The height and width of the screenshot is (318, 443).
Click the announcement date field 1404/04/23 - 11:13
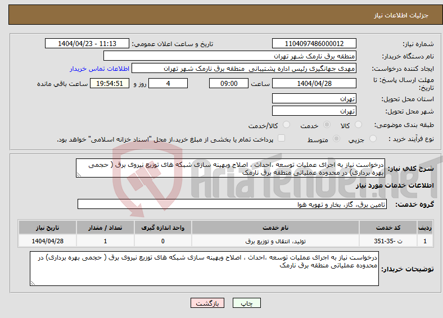click(87, 43)
